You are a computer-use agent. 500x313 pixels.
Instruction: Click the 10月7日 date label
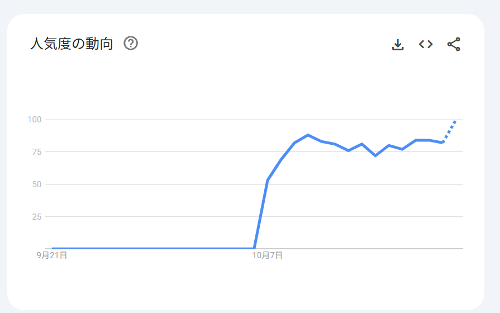point(267,255)
